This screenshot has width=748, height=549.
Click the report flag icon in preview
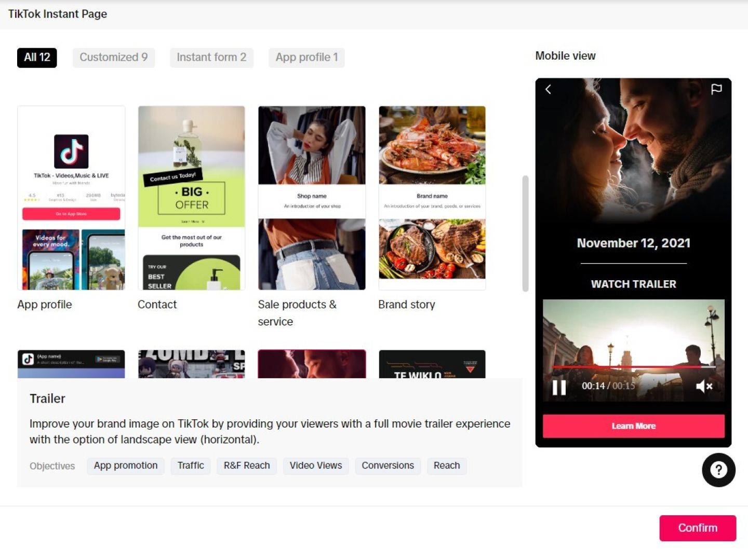coord(716,89)
